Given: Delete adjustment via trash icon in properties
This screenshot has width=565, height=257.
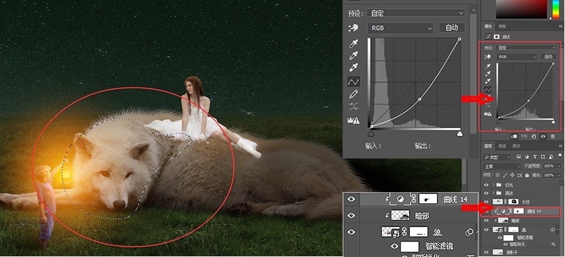Looking at the screenshot, I should [x=553, y=137].
